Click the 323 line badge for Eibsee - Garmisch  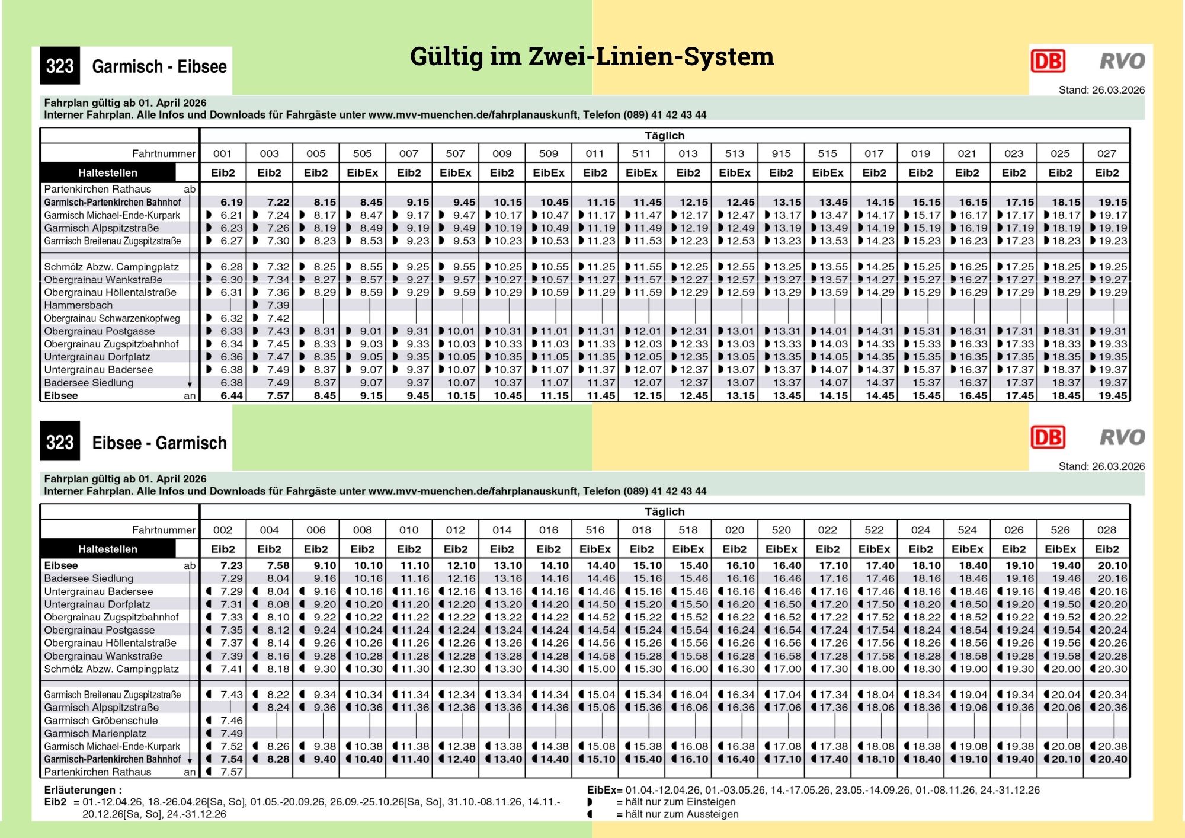point(60,442)
